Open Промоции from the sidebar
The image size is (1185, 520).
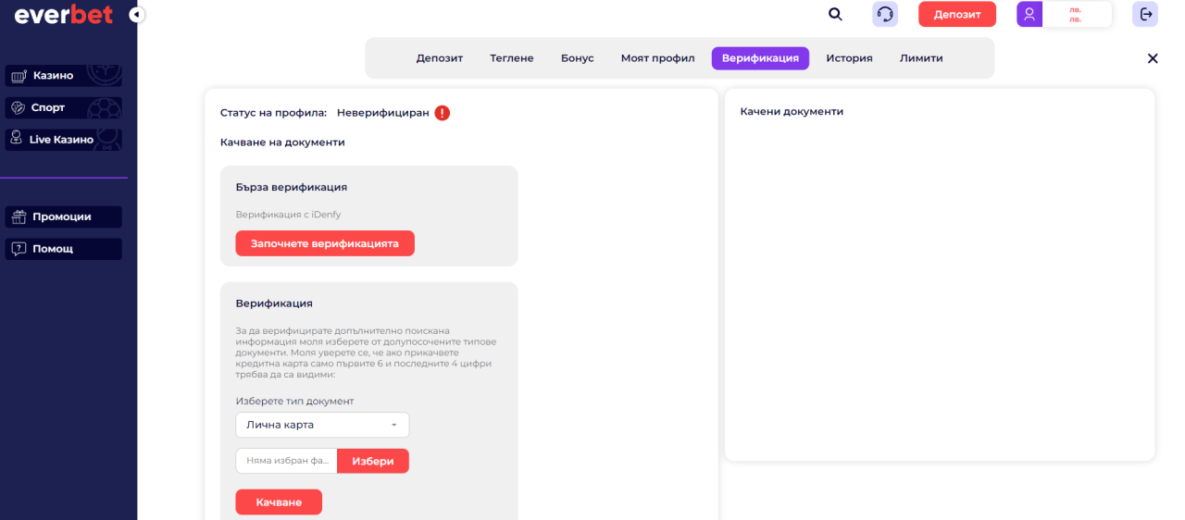(x=63, y=217)
